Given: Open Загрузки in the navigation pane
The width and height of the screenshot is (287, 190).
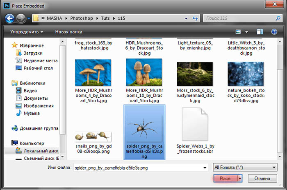Looking at the screenshot, I should pyautogui.click(x=33, y=53).
